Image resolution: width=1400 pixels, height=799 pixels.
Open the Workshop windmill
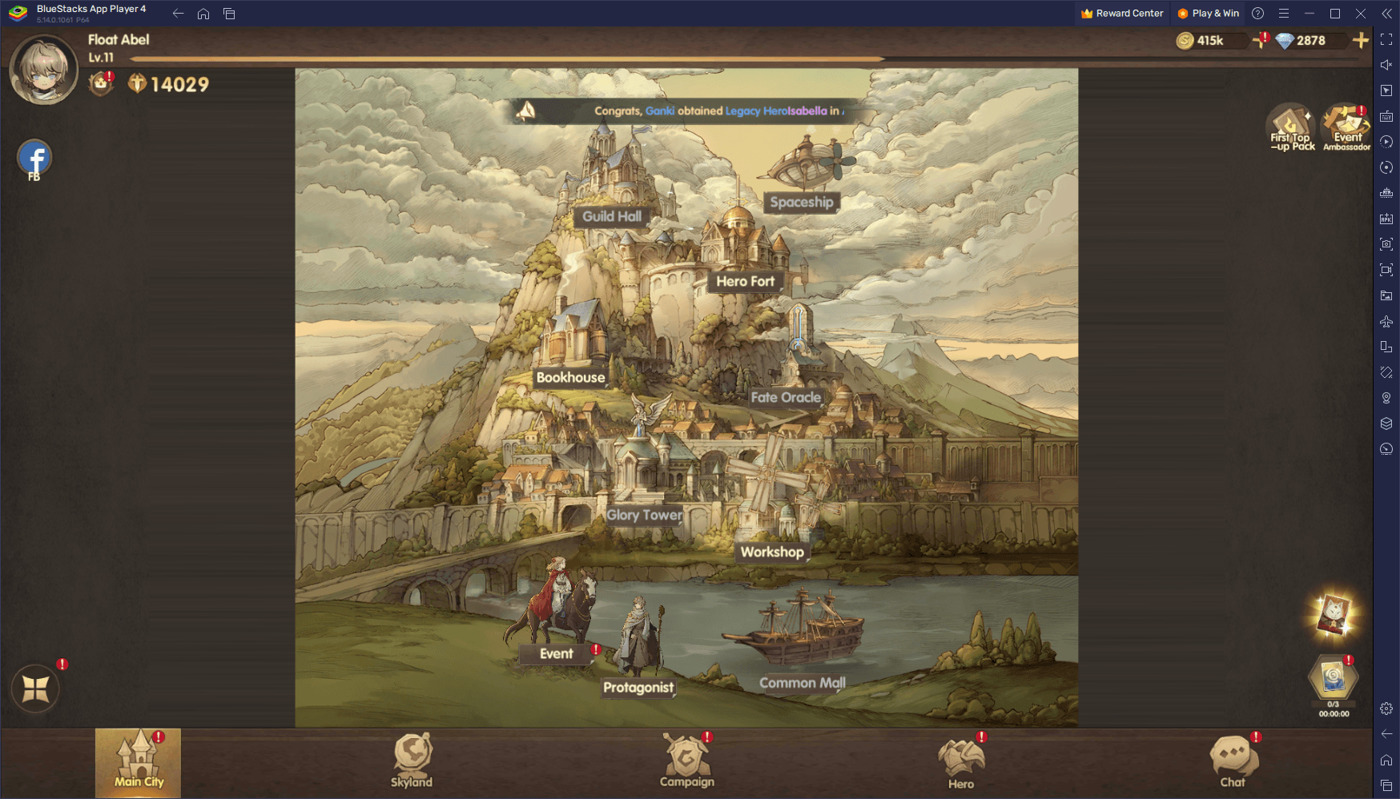pos(772,552)
